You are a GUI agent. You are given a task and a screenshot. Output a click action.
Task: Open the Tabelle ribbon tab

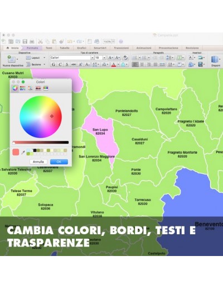[65, 48]
